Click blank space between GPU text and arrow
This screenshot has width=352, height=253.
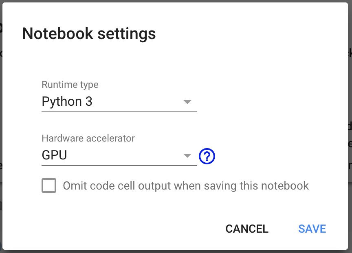coord(125,155)
